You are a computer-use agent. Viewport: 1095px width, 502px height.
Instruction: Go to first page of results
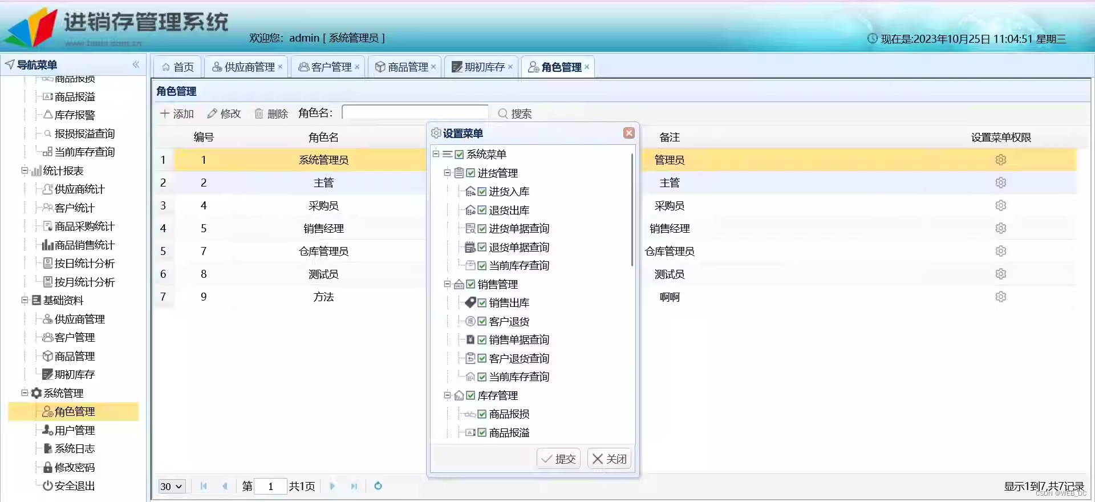[x=204, y=486]
